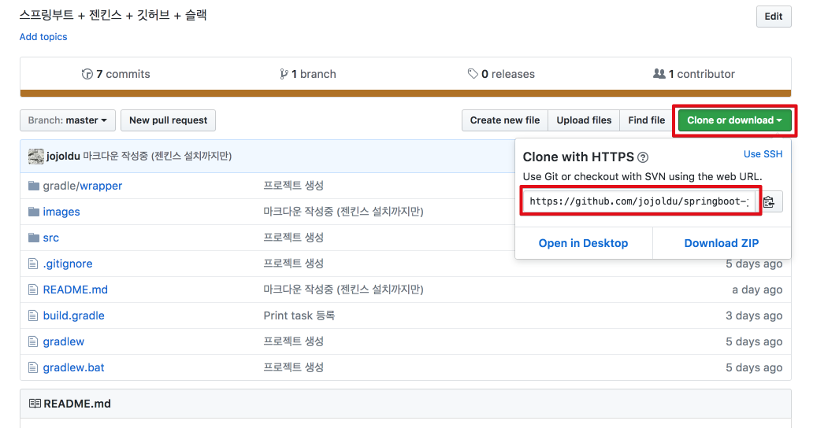This screenshot has height=428, width=828.
Task: Click the Upload files button
Action: [x=584, y=120]
